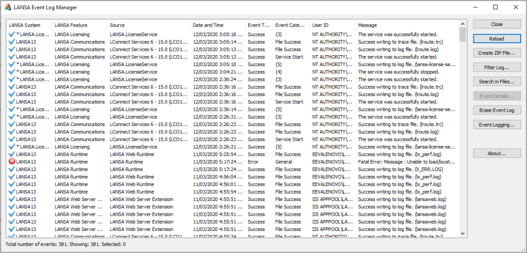The width and height of the screenshot is (527, 253).
Task: Click the LANSA app icon in title bar
Action: click(7, 7)
